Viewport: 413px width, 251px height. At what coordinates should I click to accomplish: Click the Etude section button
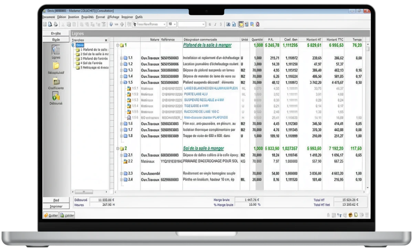point(56,40)
